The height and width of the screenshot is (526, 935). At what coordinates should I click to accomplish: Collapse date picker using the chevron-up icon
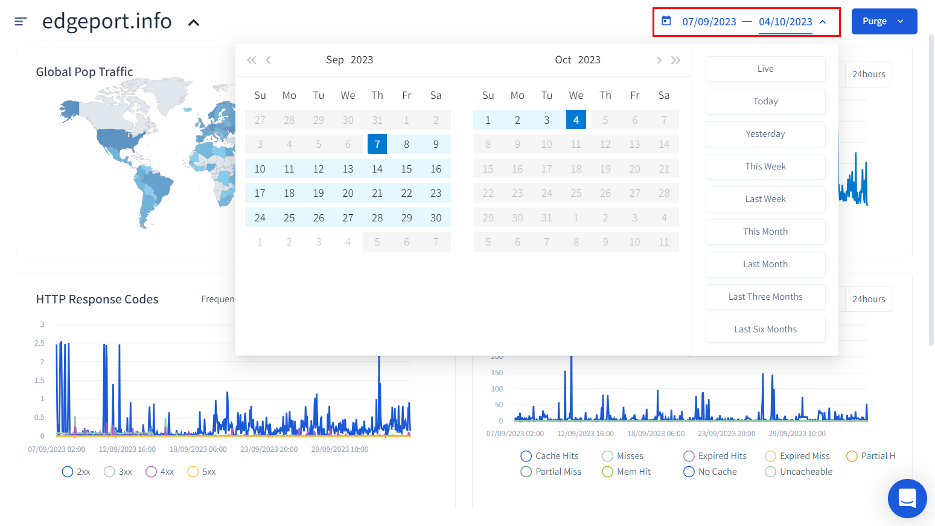point(823,22)
